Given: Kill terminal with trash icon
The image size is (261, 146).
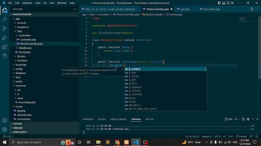Looking at the screenshot, I should [248, 119].
